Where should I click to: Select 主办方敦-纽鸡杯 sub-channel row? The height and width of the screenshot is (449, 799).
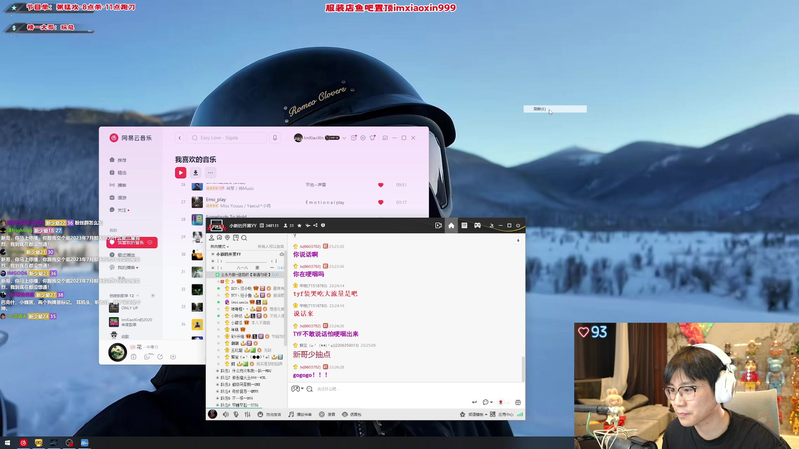[x=246, y=275]
